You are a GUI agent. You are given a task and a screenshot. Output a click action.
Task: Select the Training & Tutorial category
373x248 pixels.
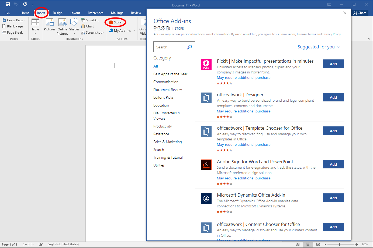pyautogui.click(x=168, y=157)
